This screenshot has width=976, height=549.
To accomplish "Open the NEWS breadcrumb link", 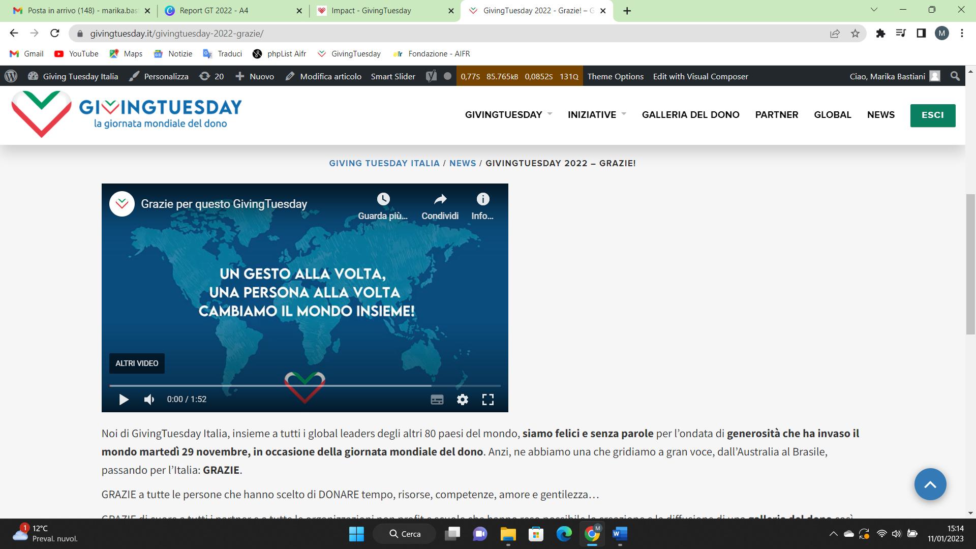I will click(463, 163).
